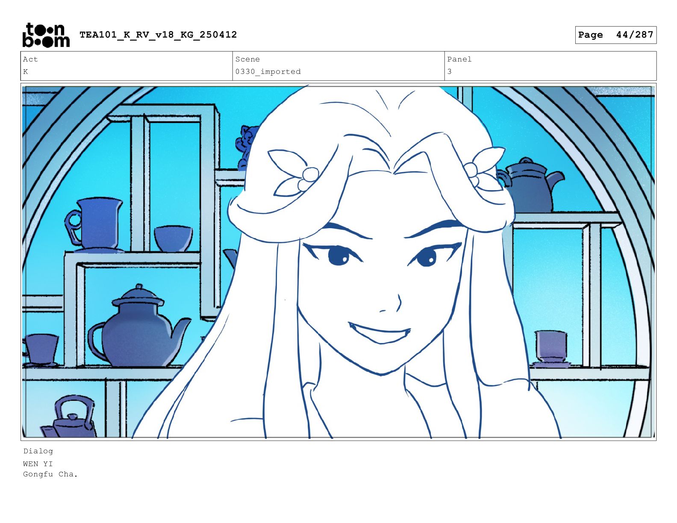The width and height of the screenshot is (677, 523).
Task: Click the Panel header label
Action: point(459,59)
